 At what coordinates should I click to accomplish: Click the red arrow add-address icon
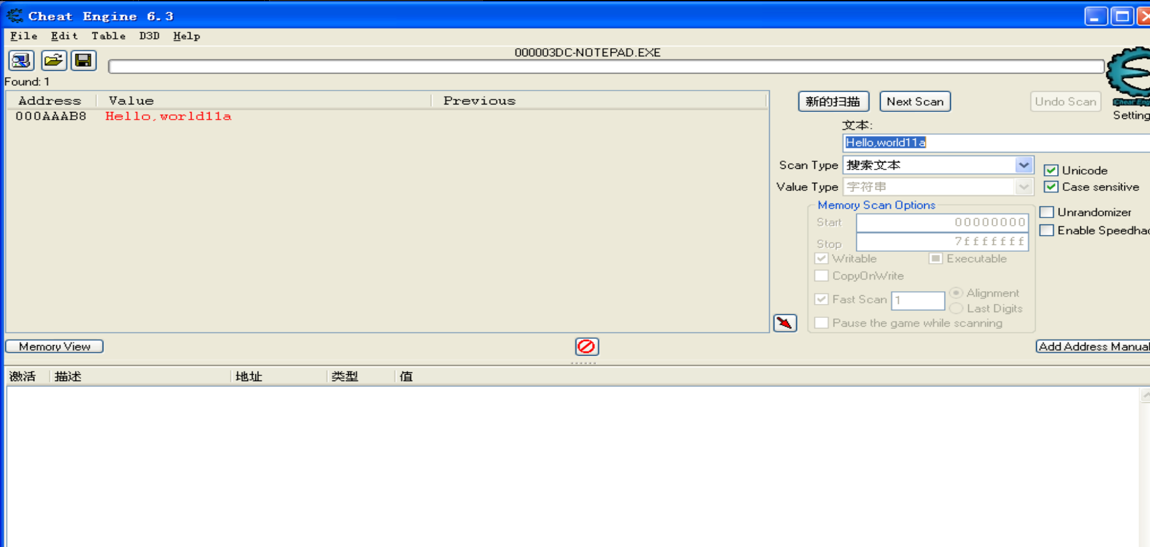click(785, 323)
